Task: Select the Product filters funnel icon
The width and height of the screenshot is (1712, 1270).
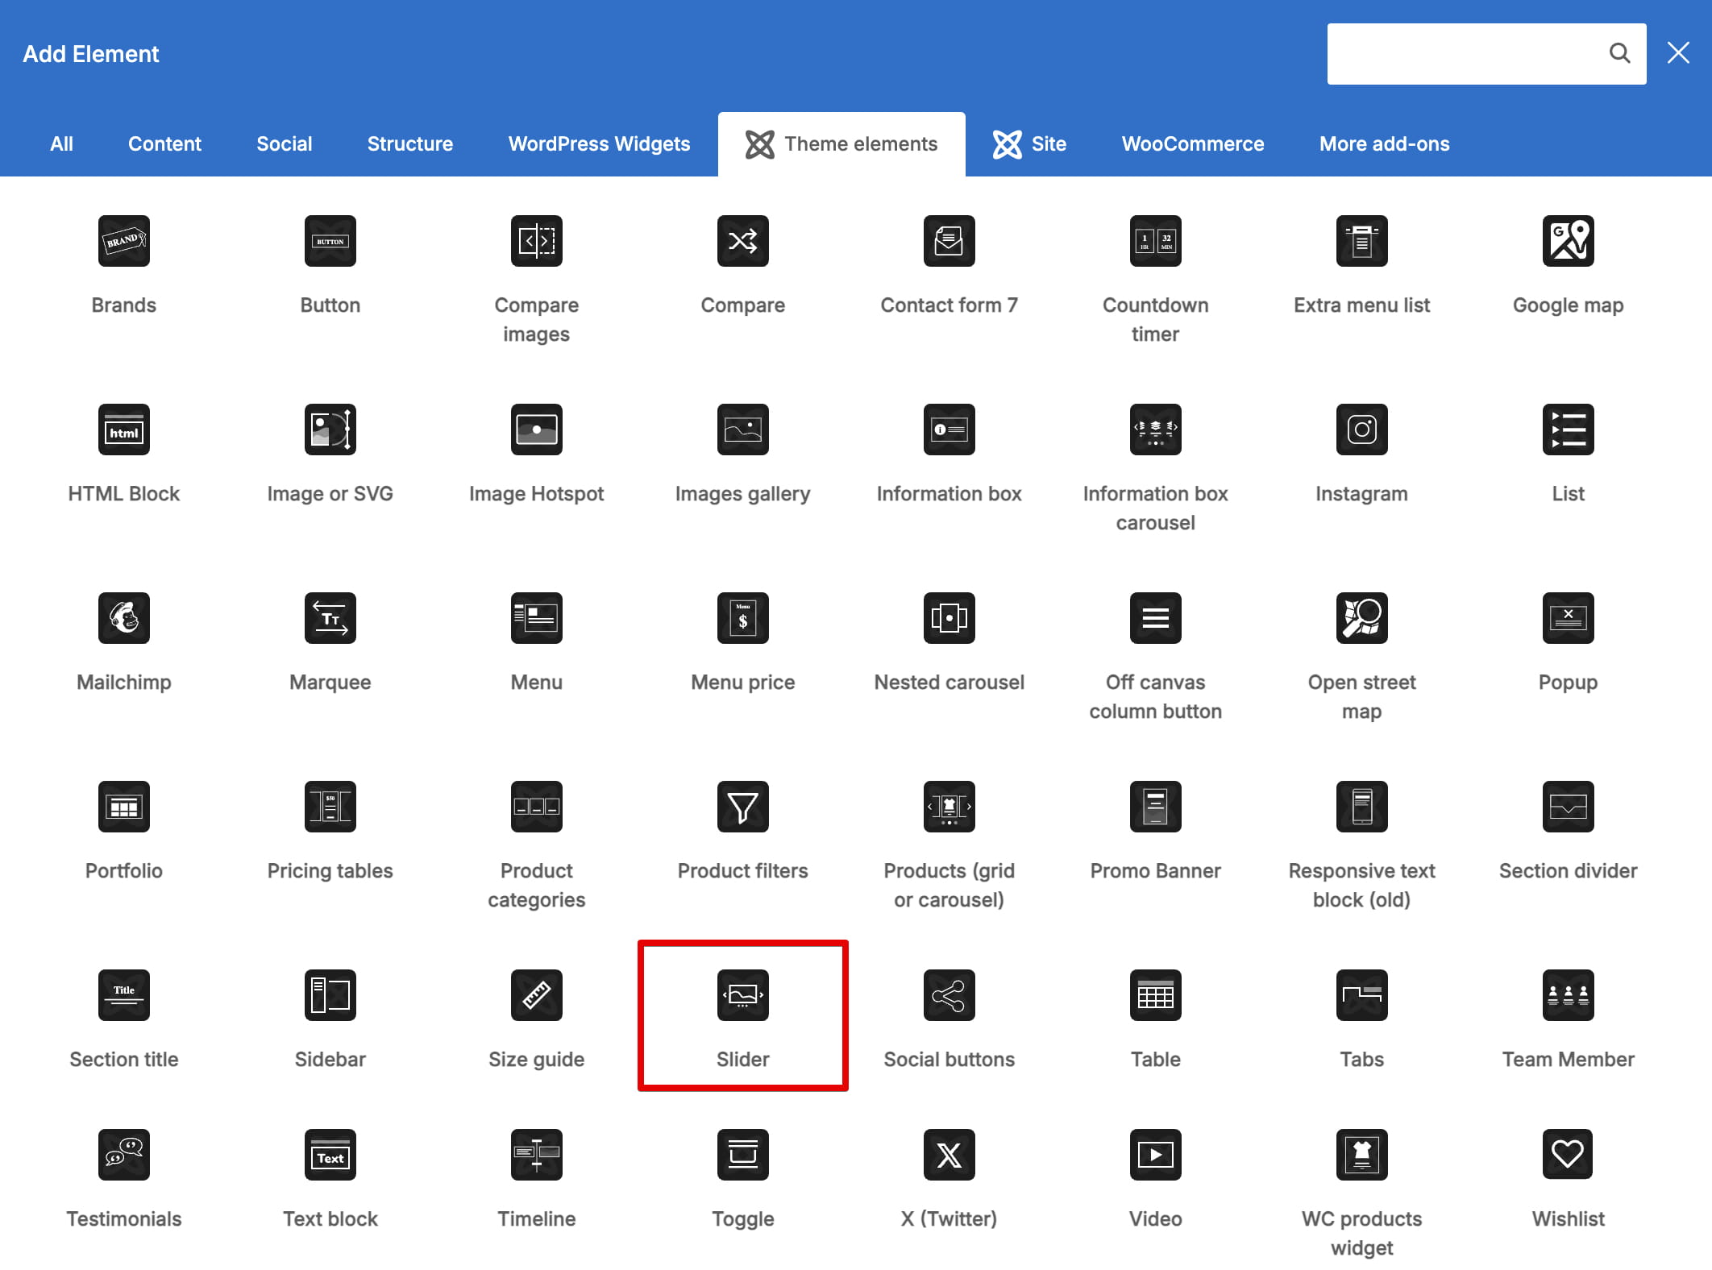Action: pos(742,806)
